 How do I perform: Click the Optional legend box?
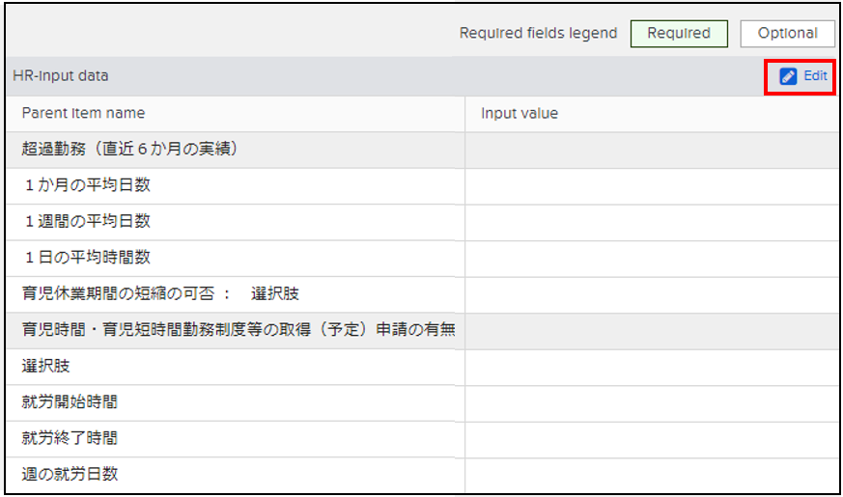tap(787, 33)
